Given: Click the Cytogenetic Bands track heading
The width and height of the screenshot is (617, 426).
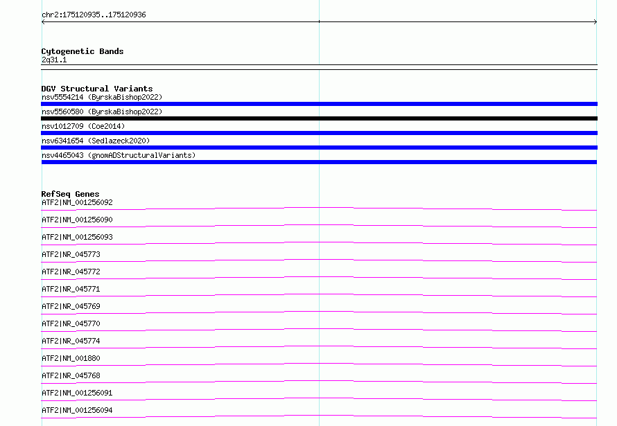Looking at the screenshot, I should click(x=82, y=51).
